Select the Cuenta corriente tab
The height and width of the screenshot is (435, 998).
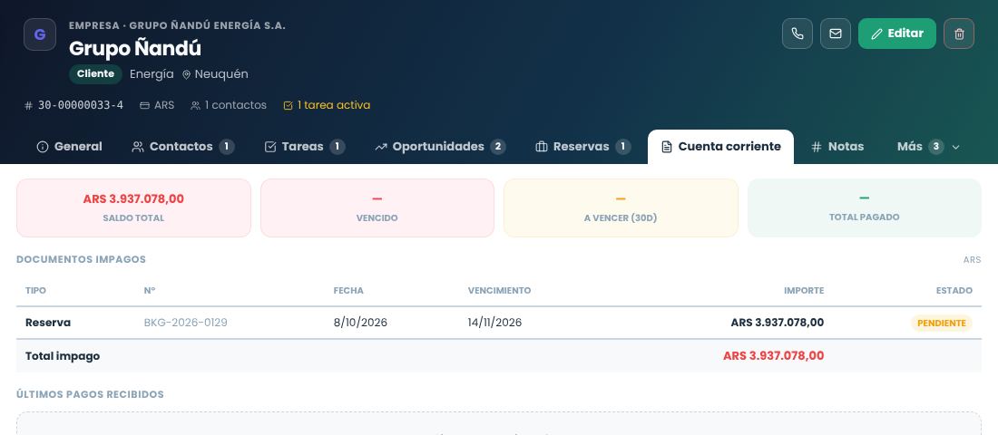coord(720,147)
